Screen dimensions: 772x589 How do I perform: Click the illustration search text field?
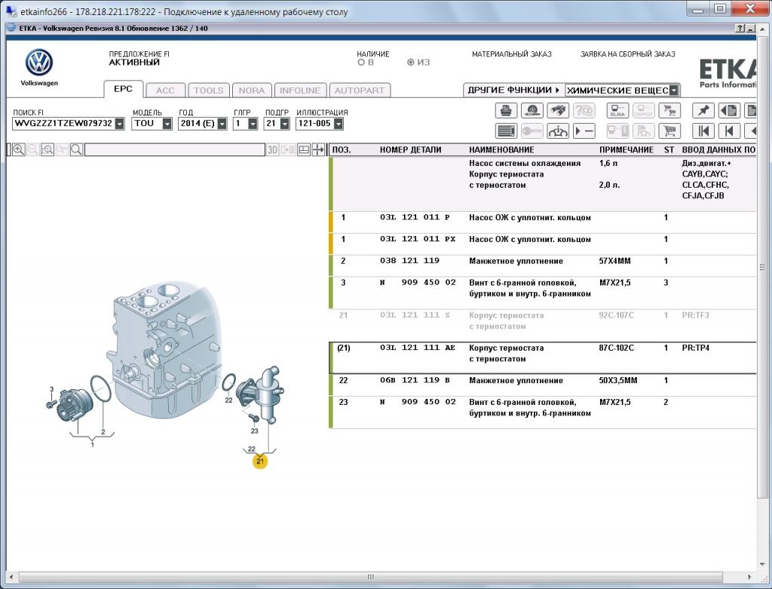175,150
